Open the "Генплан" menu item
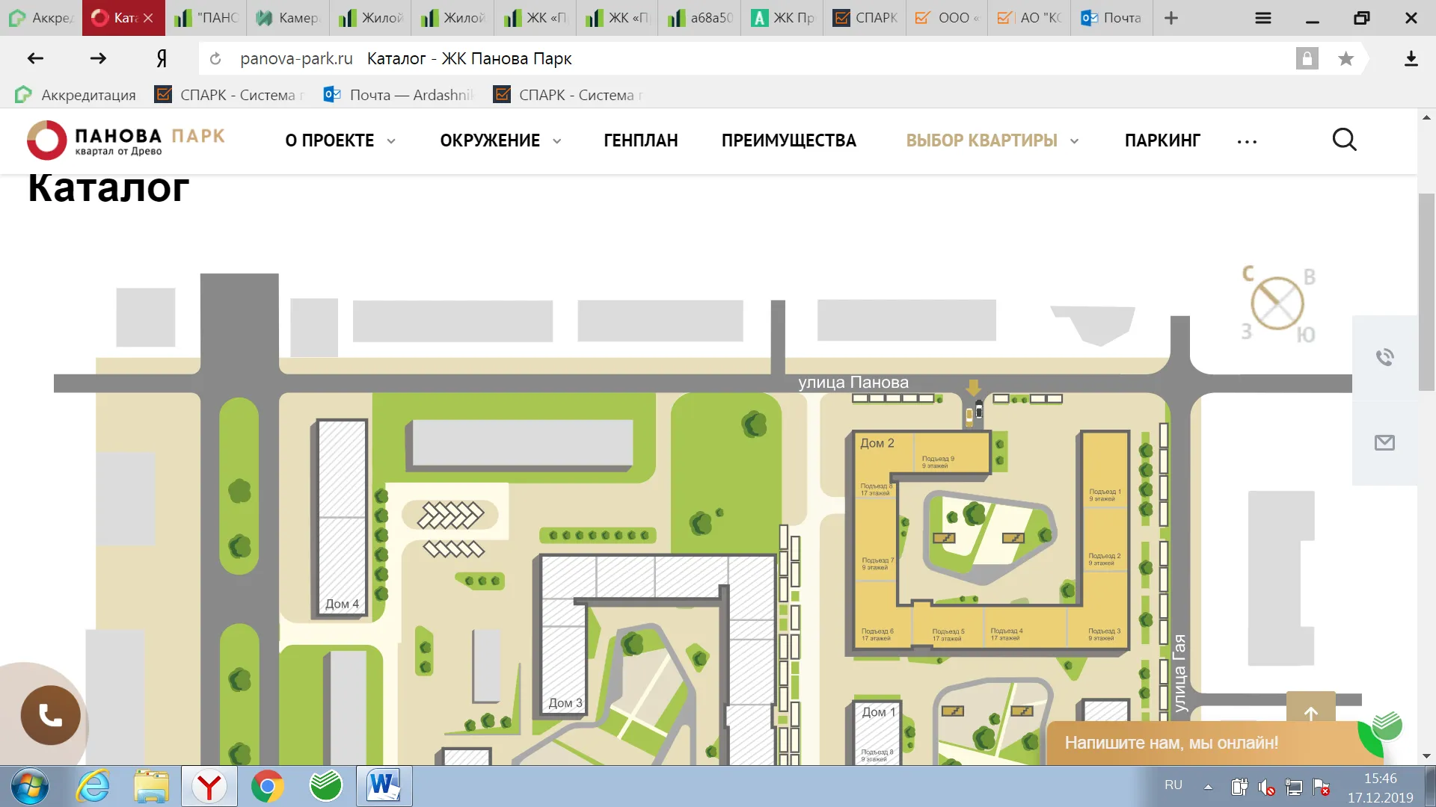The height and width of the screenshot is (807, 1436). coord(640,140)
